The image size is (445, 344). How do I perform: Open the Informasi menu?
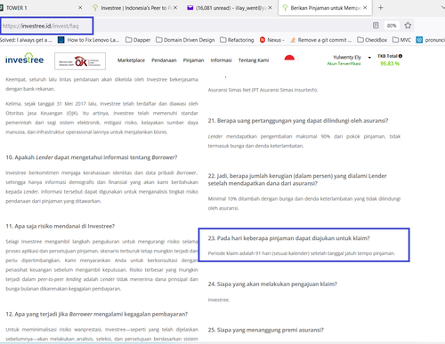221,60
